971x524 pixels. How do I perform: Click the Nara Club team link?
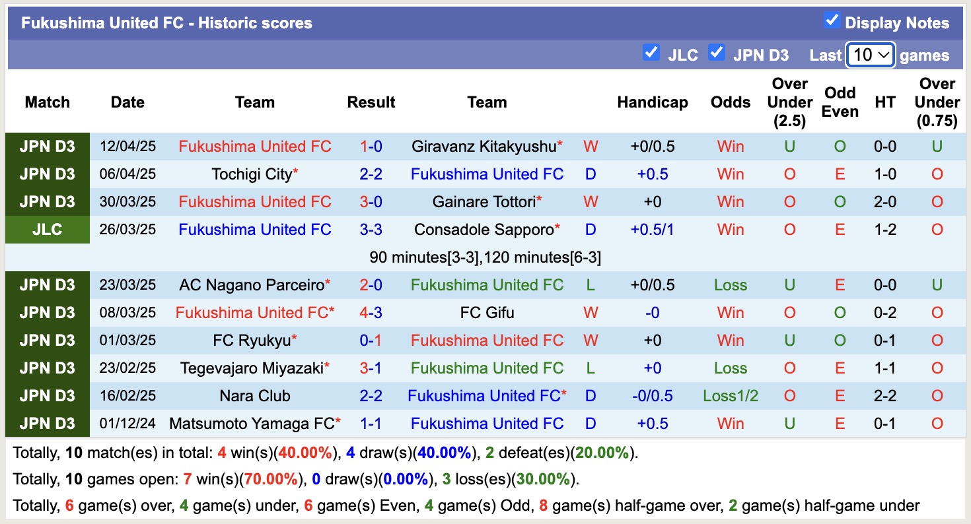255,395
